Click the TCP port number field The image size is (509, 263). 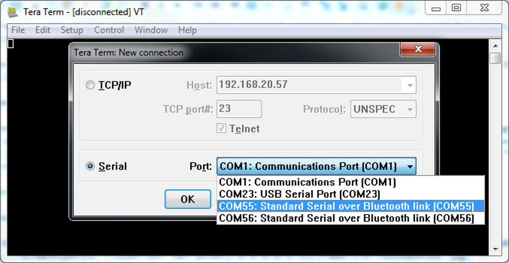239,109
